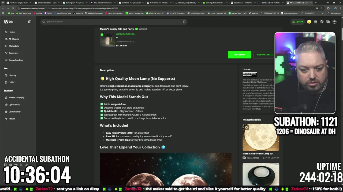Open the user profile avatar icon
This screenshot has width=343, height=192.
[334, 22]
